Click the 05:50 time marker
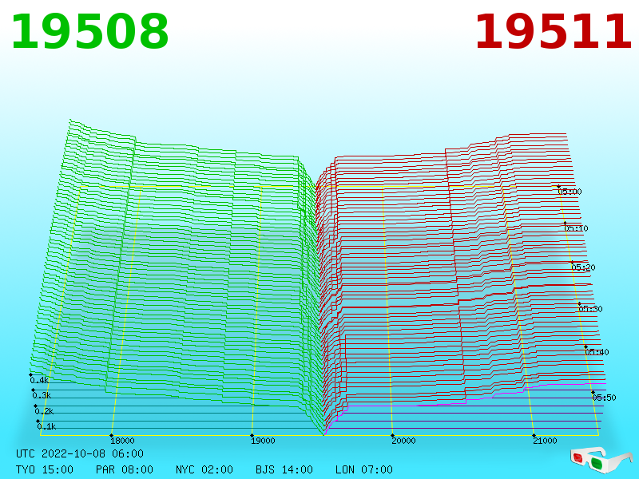This screenshot has height=479, width=639. pos(604,398)
